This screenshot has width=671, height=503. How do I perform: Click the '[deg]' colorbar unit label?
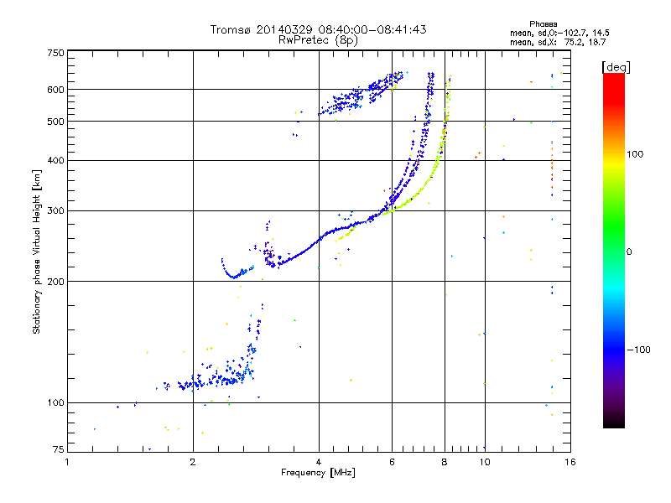click(x=616, y=67)
